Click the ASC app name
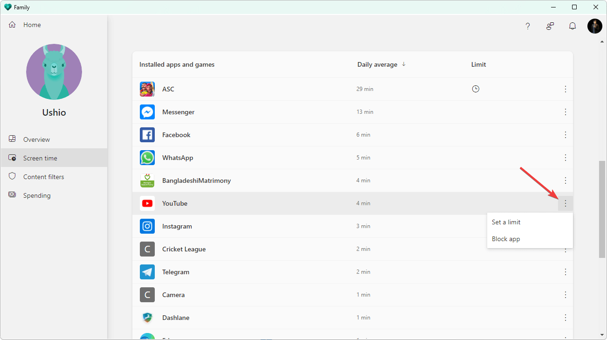This screenshot has width=607, height=340. tap(168, 89)
